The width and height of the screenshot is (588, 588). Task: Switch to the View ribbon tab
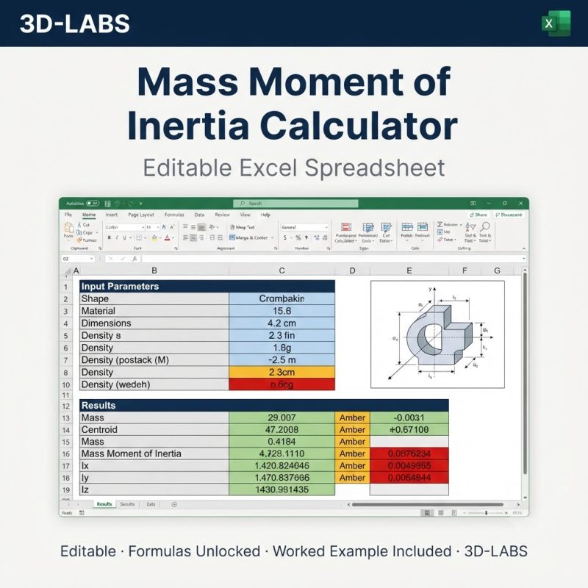click(245, 215)
